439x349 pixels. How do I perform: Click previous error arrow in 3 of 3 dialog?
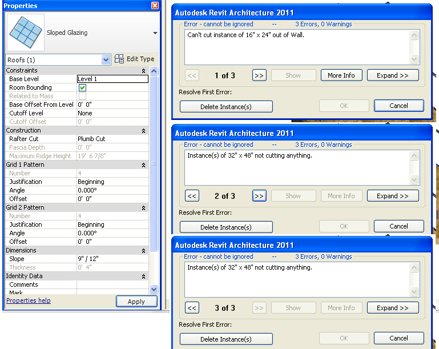click(x=192, y=308)
